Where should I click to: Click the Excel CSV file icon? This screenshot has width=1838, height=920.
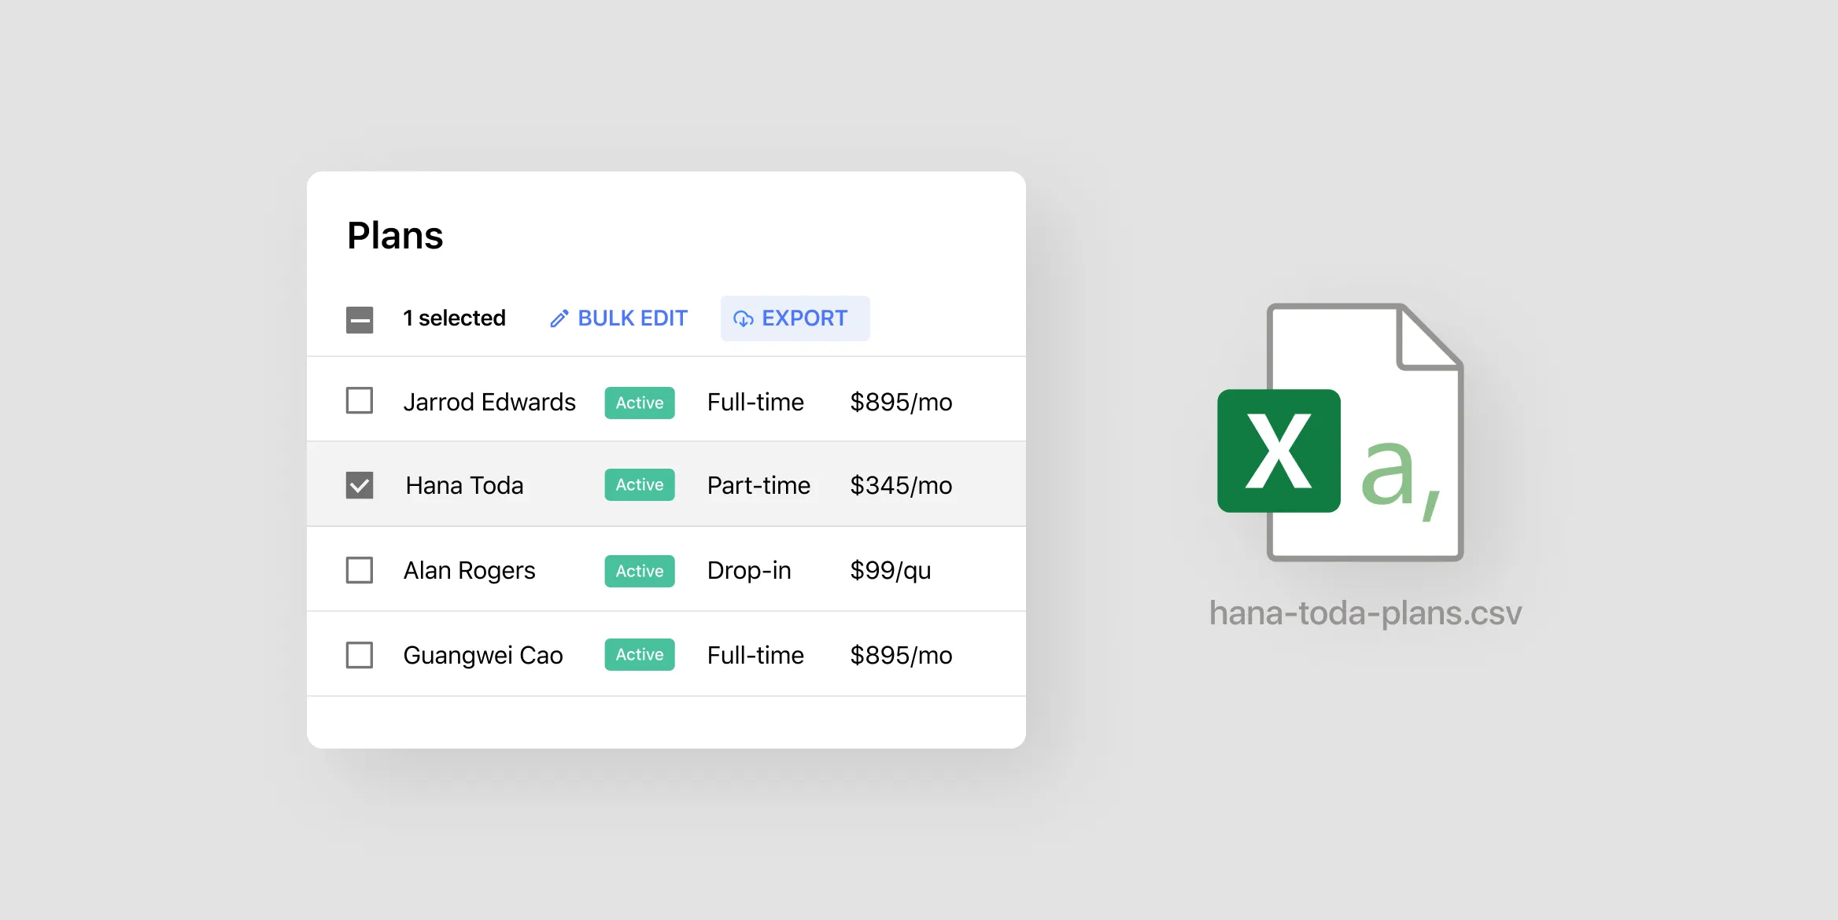tap(1341, 432)
